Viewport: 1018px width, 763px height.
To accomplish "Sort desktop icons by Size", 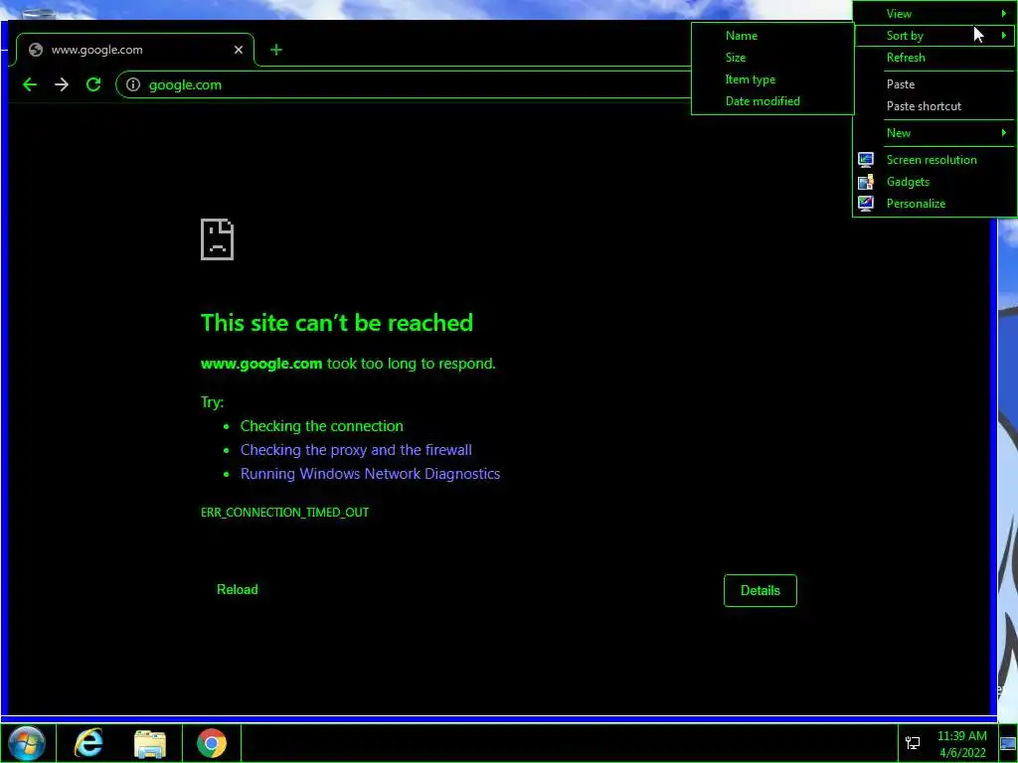I will click(772, 58).
